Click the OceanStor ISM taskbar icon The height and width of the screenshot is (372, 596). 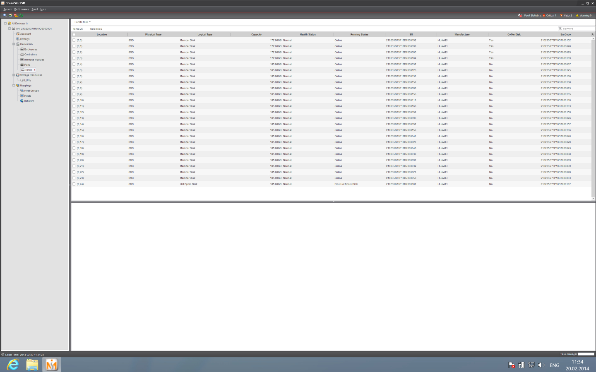click(52, 365)
